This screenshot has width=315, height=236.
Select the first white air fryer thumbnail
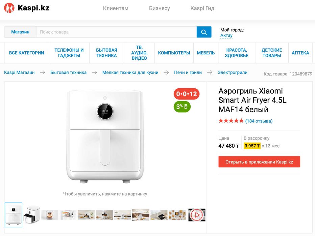point(14,215)
